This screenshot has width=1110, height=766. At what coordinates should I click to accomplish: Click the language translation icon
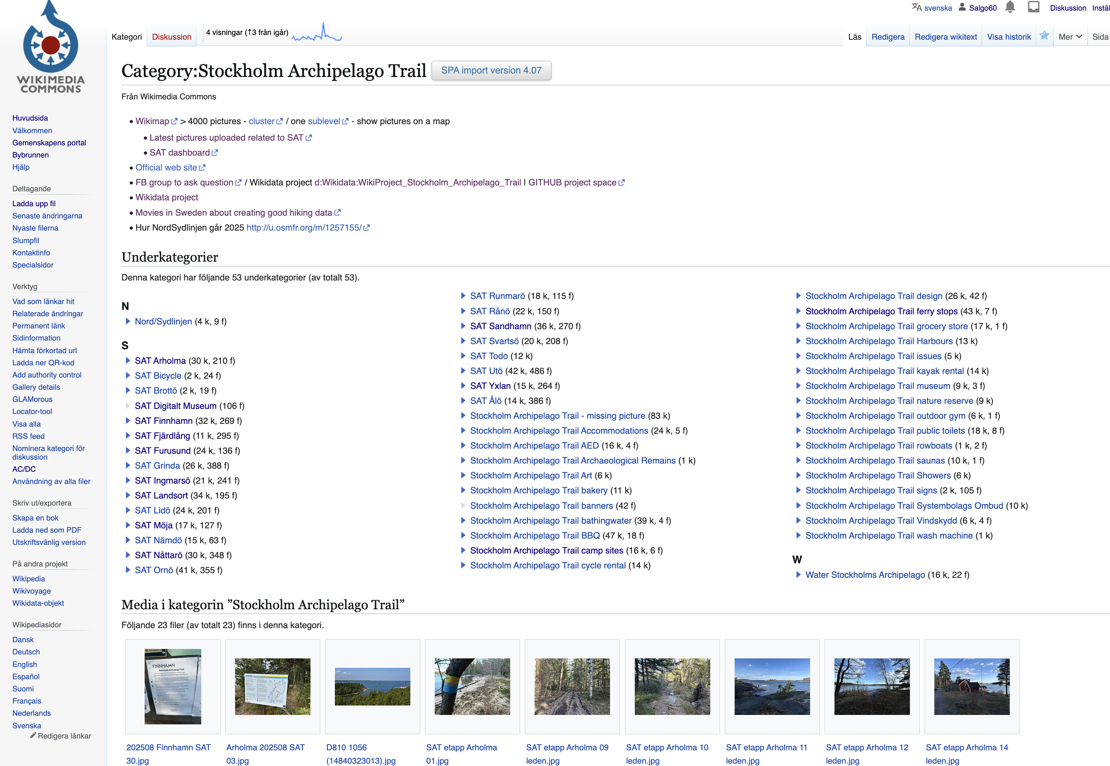[917, 7]
